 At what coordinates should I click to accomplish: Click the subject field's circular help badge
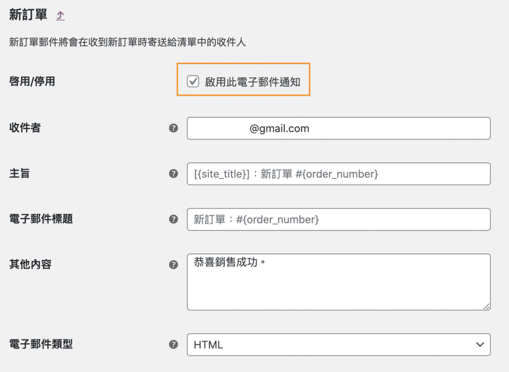(x=173, y=173)
